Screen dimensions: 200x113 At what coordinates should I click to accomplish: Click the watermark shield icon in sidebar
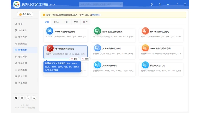(x=16, y=63)
